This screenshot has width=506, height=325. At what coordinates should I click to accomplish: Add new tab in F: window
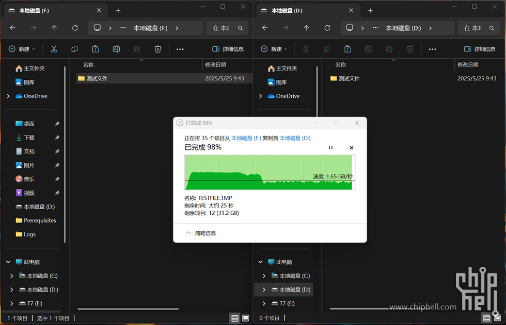click(x=118, y=11)
